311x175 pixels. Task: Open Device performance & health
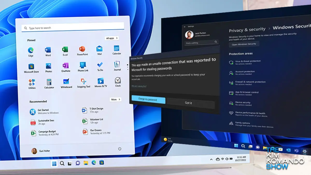point(248,114)
